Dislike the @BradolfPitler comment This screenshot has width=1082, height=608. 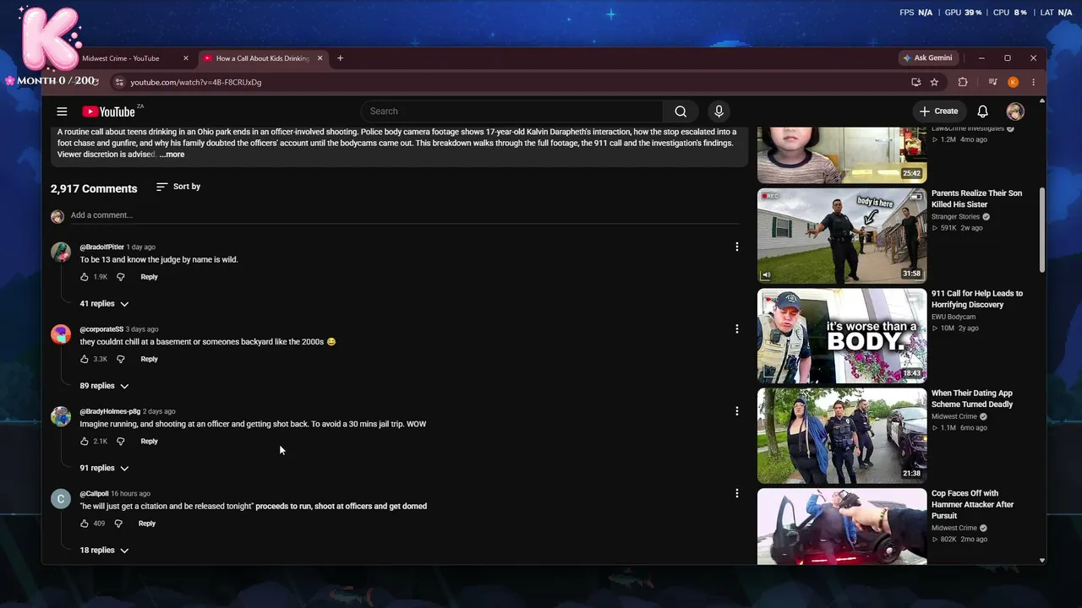(x=120, y=277)
